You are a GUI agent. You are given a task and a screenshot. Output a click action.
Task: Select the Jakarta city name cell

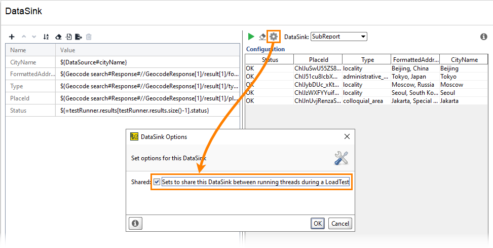(464, 101)
